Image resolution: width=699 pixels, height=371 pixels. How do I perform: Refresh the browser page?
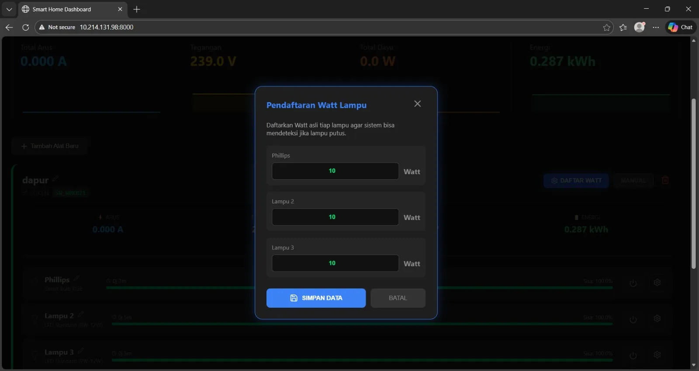[26, 27]
